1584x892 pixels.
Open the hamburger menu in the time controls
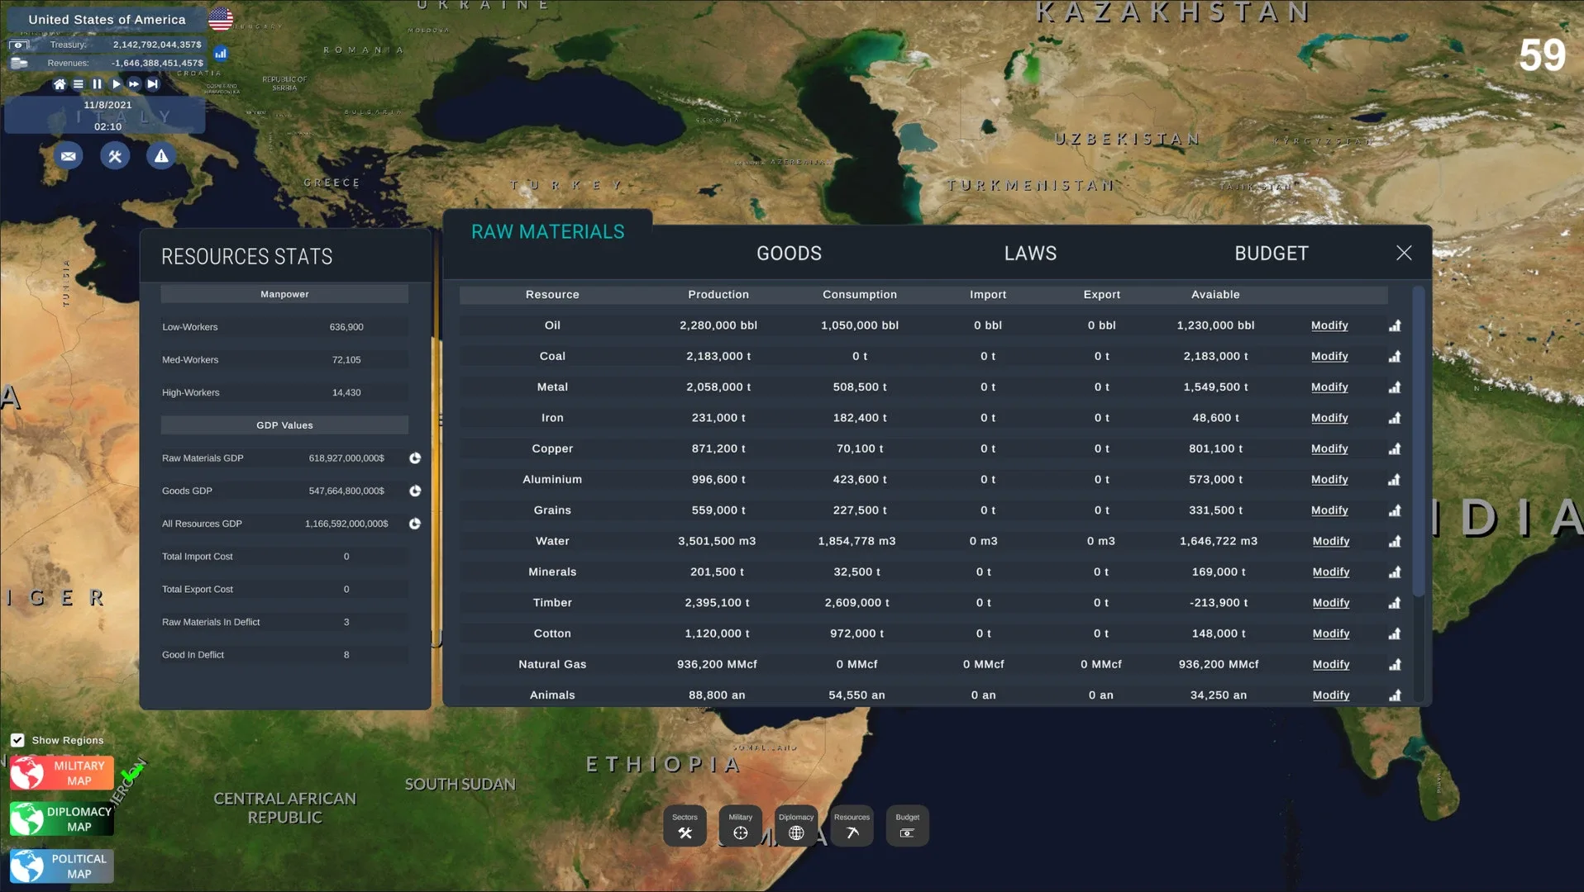tap(79, 84)
